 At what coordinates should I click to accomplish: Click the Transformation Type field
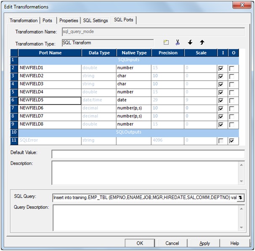pyautogui.click(x=108, y=43)
